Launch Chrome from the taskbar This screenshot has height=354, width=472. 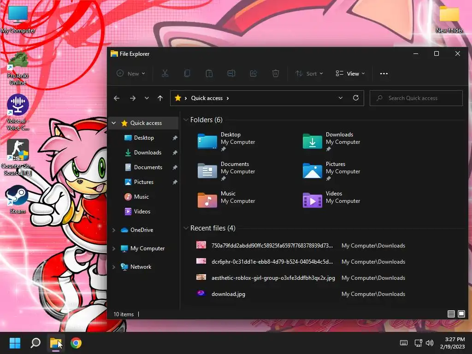[x=76, y=343]
